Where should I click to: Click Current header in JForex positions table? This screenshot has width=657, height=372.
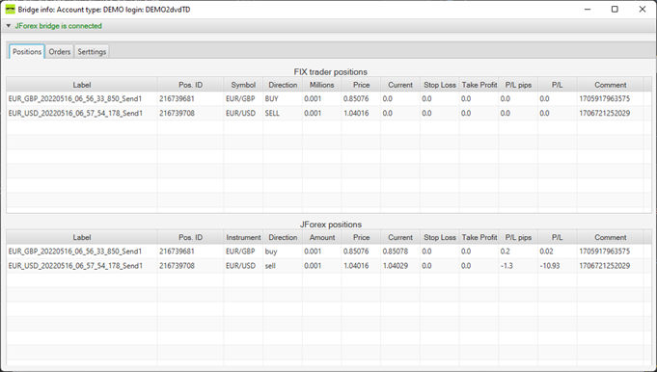pyautogui.click(x=400, y=237)
